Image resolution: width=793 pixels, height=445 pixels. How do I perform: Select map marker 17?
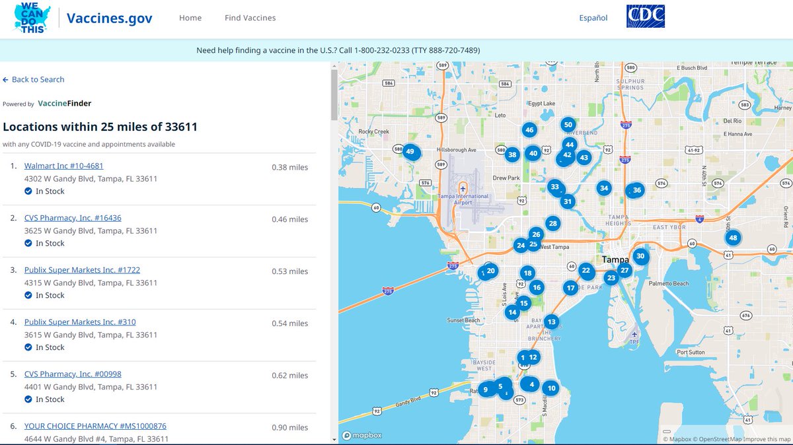tap(571, 288)
